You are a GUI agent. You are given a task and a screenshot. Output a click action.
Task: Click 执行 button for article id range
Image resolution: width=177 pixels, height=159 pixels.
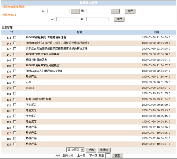point(119,19)
